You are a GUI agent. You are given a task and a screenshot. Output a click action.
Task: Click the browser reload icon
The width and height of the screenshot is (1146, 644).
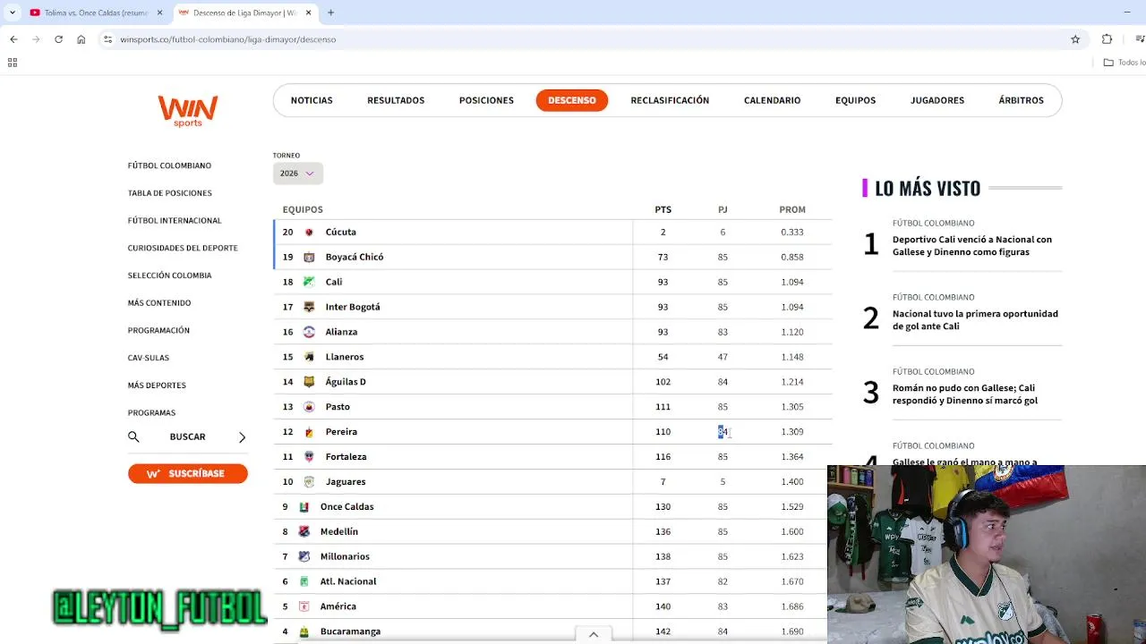coord(58,39)
